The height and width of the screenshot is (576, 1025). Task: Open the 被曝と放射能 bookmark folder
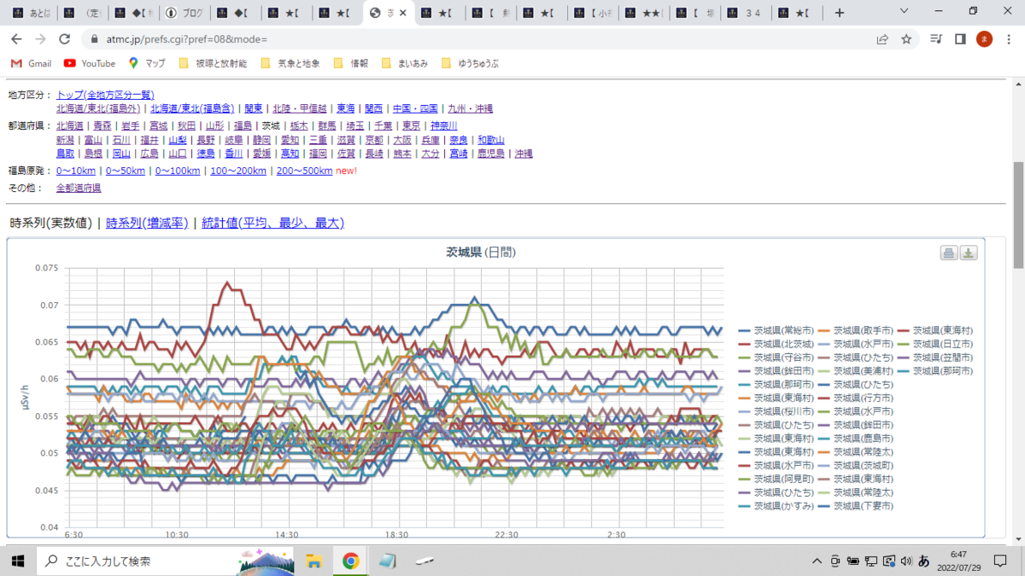pyautogui.click(x=213, y=63)
